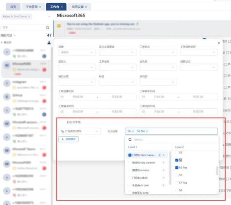231x205 pixels.
Task: Click the Level 1 list scrollbar
Action: coord(170,168)
